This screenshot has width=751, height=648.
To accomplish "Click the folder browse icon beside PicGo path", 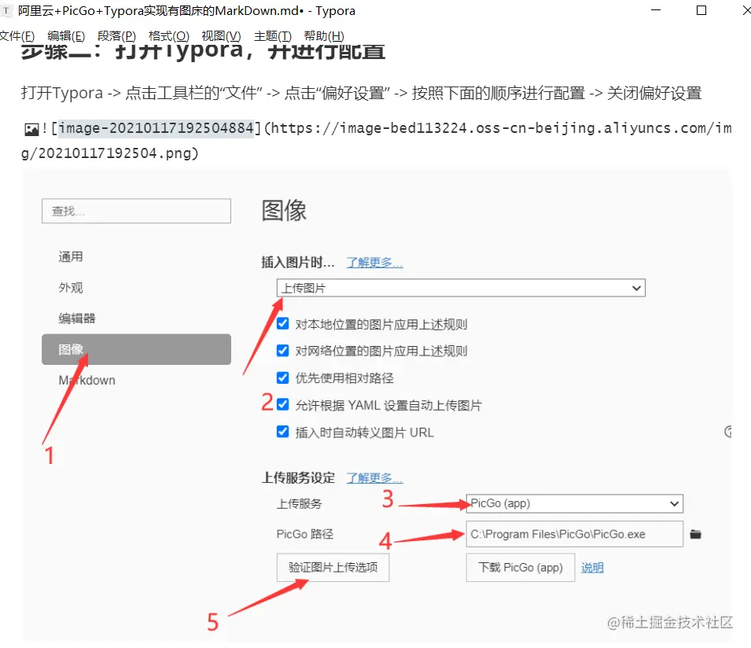I will 695,534.
